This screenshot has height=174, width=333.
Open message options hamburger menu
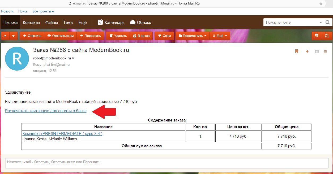pyautogui.click(x=326, y=52)
